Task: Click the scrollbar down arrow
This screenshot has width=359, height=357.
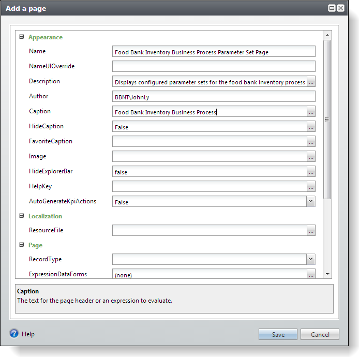Action: [327, 274]
